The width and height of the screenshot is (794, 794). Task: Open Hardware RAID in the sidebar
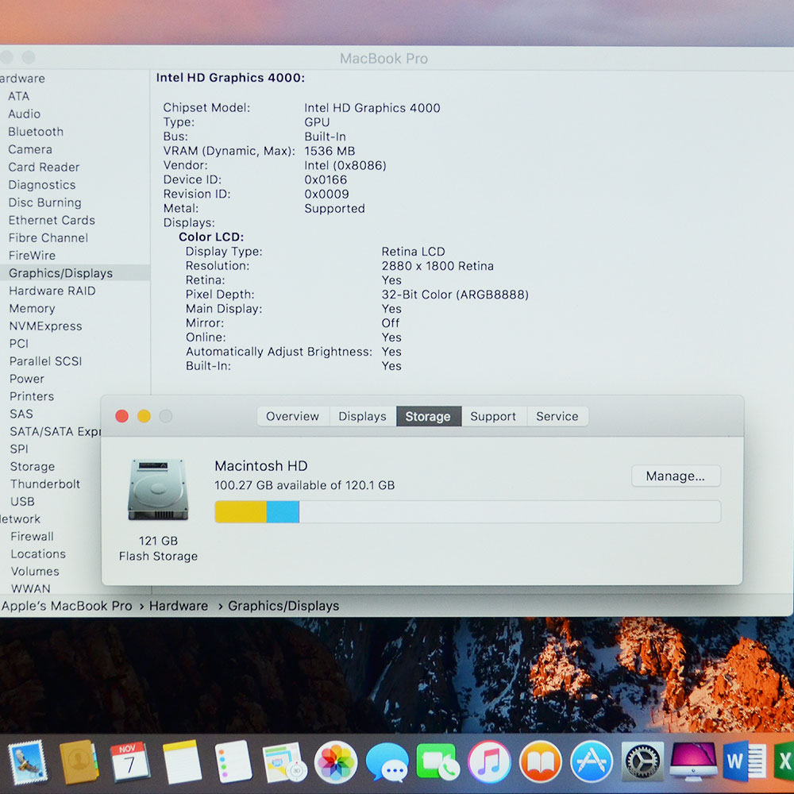tap(52, 291)
